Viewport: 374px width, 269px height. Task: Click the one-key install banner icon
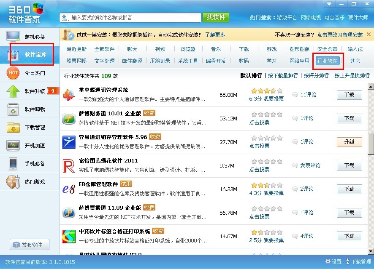click(68, 35)
